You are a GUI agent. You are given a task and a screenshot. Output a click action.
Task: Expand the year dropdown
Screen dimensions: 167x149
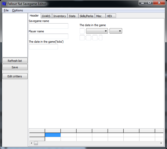click(116, 31)
